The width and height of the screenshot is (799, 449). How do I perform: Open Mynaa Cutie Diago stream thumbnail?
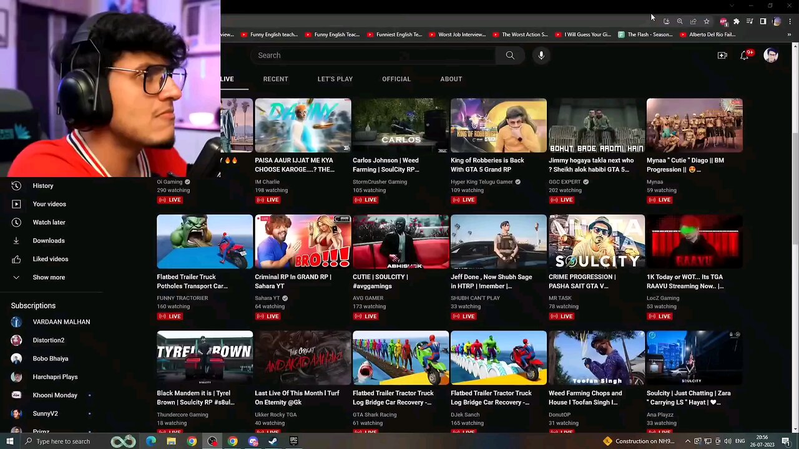(695, 125)
